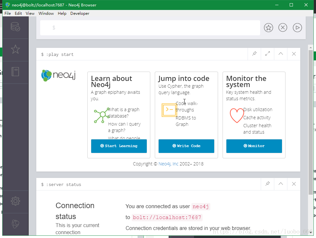Click the green graph nodes illustration icon

pos(102,115)
